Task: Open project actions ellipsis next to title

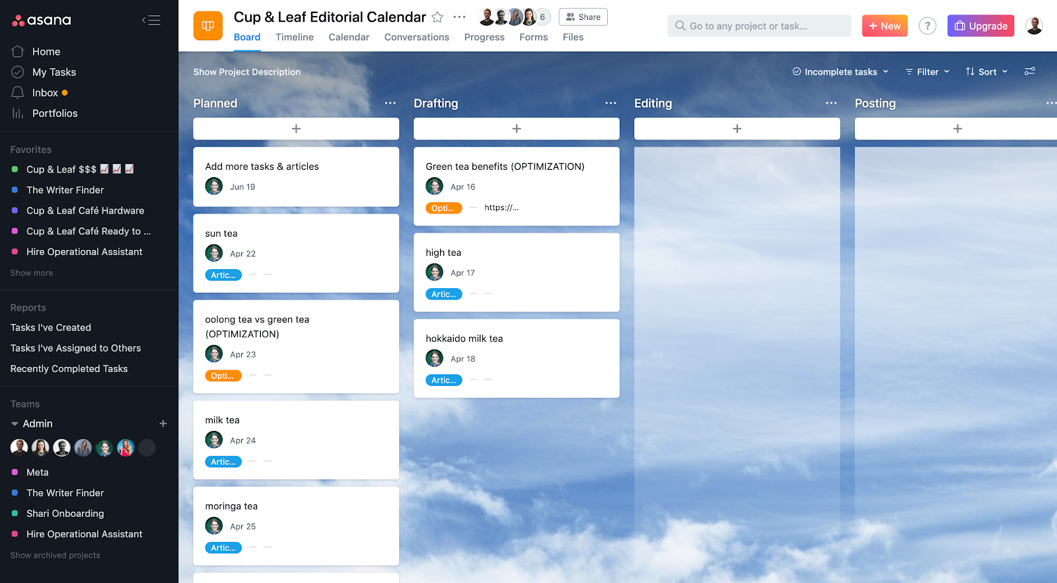Action: point(460,17)
